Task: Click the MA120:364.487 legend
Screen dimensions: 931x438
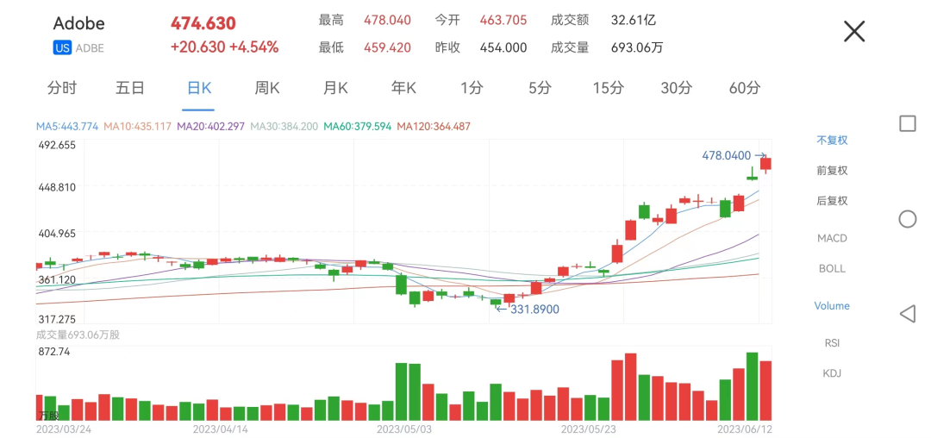Action: tap(434, 127)
